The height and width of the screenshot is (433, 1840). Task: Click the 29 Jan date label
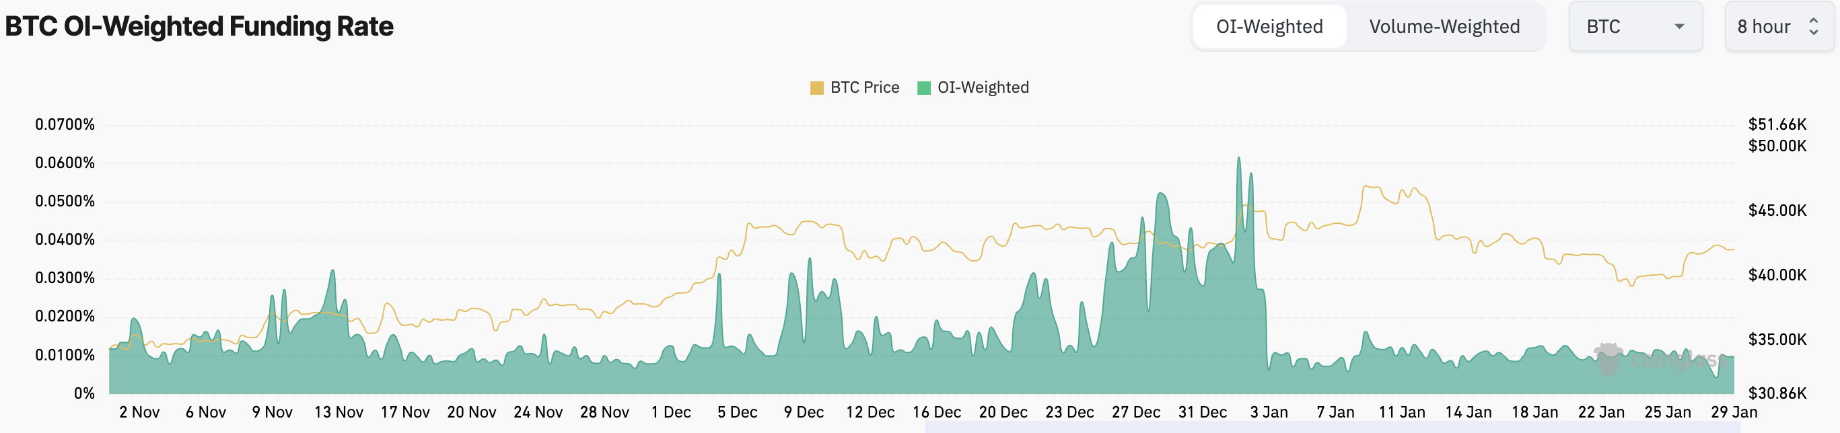[1734, 412]
